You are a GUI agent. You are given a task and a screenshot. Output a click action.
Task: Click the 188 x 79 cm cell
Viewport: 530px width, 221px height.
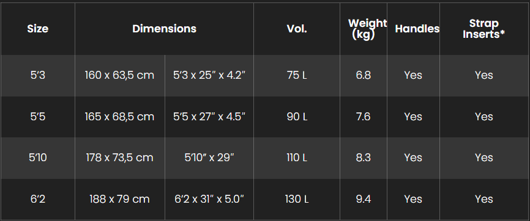coord(120,200)
